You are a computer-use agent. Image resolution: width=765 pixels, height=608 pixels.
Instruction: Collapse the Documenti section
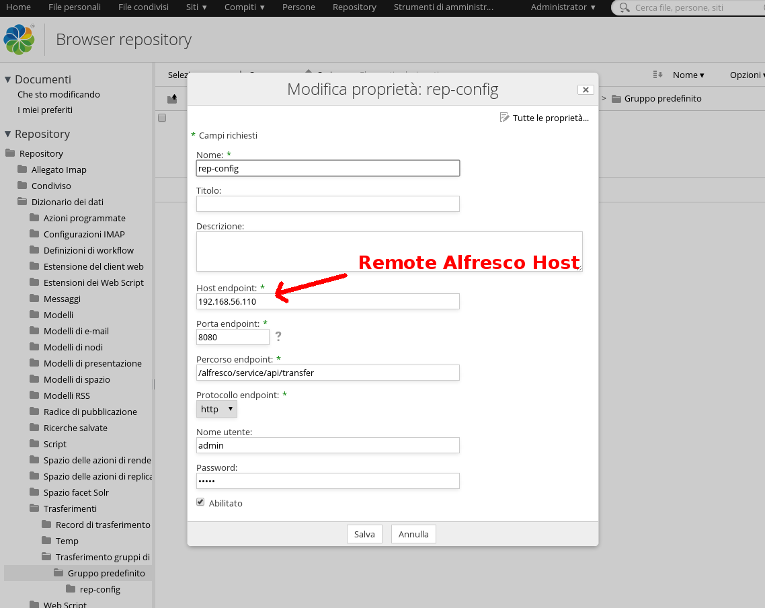point(8,79)
